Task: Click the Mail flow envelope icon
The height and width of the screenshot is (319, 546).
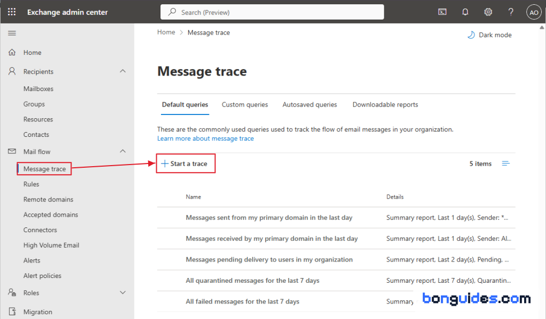Action: coord(12,151)
